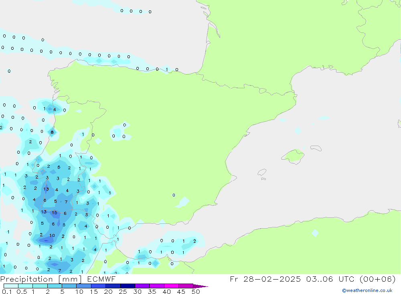Select the 2–5 mm legend swatch
Viewport: 401px width, 294px height.
(55, 286)
